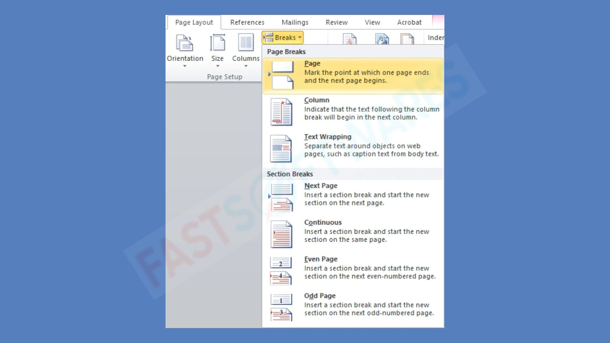The height and width of the screenshot is (343, 610).
Task: Click the Next Page section break icon
Action: [281, 198]
